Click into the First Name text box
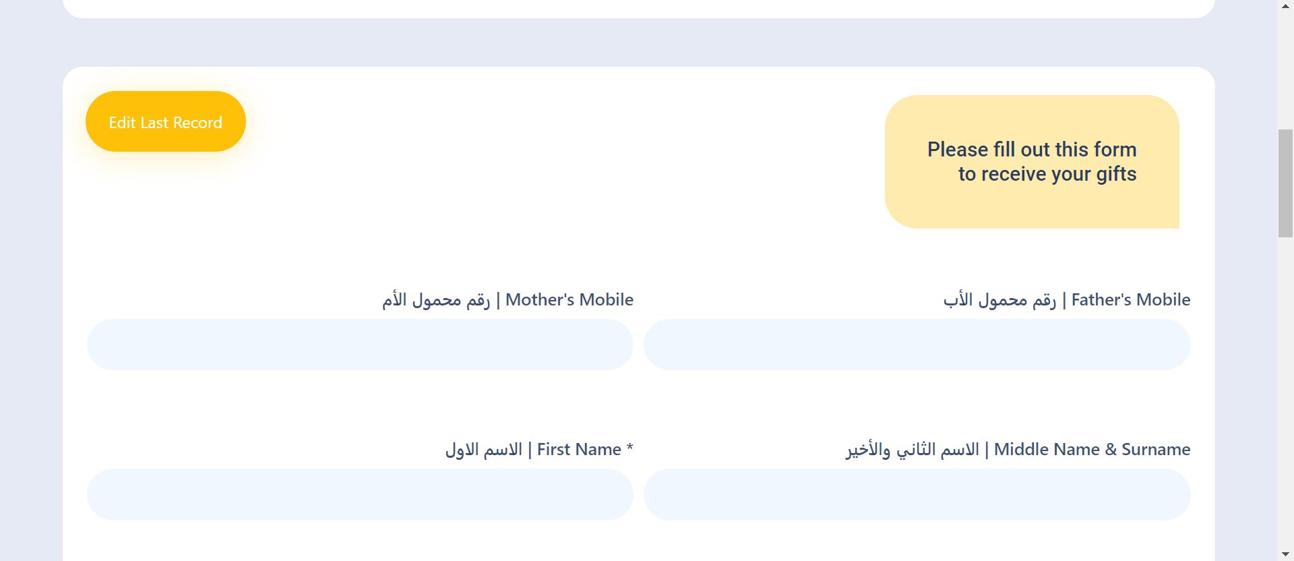This screenshot has height=561, width=1294. [360, 494]
